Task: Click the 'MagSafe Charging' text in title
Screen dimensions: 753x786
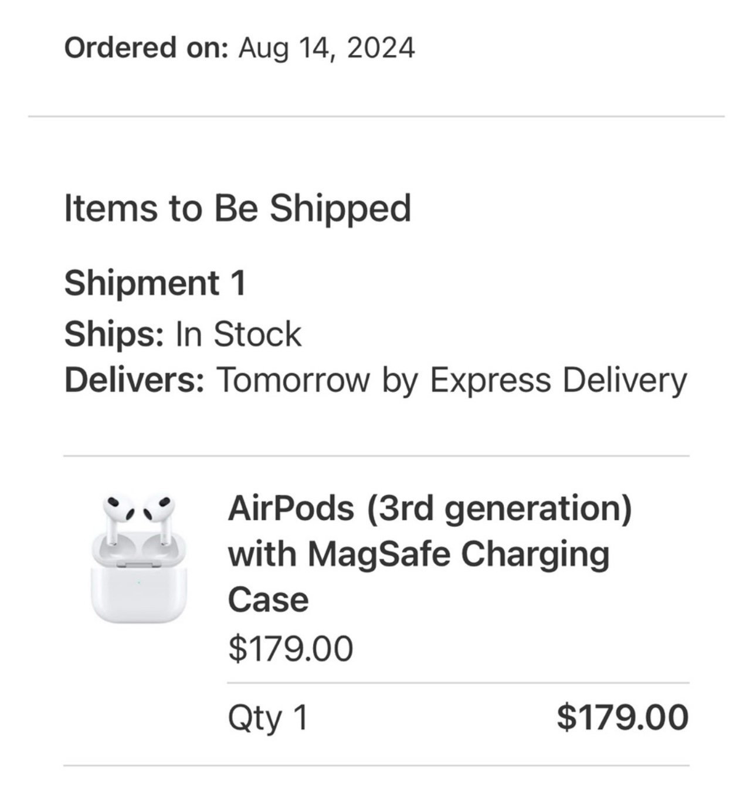Action: (459, 554)
